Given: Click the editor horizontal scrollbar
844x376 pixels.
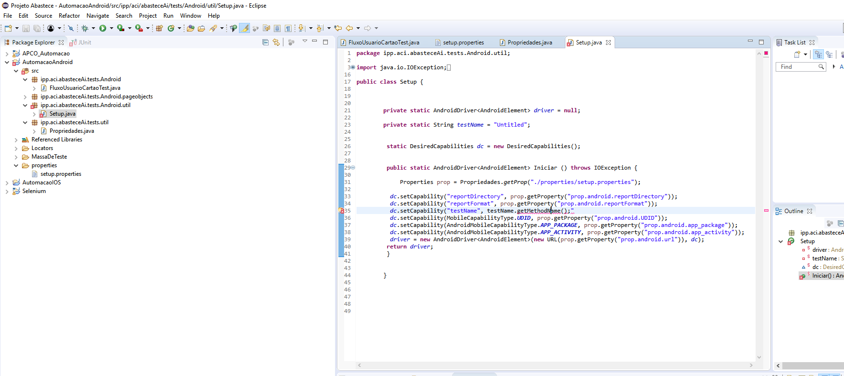Looking at the screenshot, I should click(554, 365).
